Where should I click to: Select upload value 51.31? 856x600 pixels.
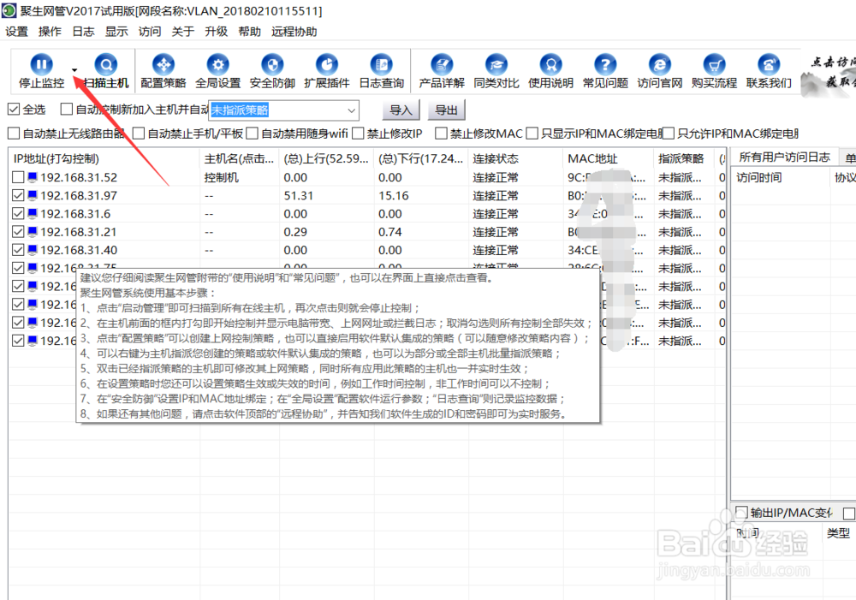299,195
